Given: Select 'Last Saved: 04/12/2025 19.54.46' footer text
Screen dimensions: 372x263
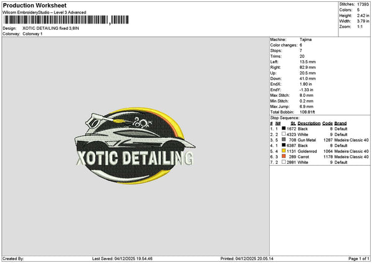Looking at the screenshot, I should 122,259.
